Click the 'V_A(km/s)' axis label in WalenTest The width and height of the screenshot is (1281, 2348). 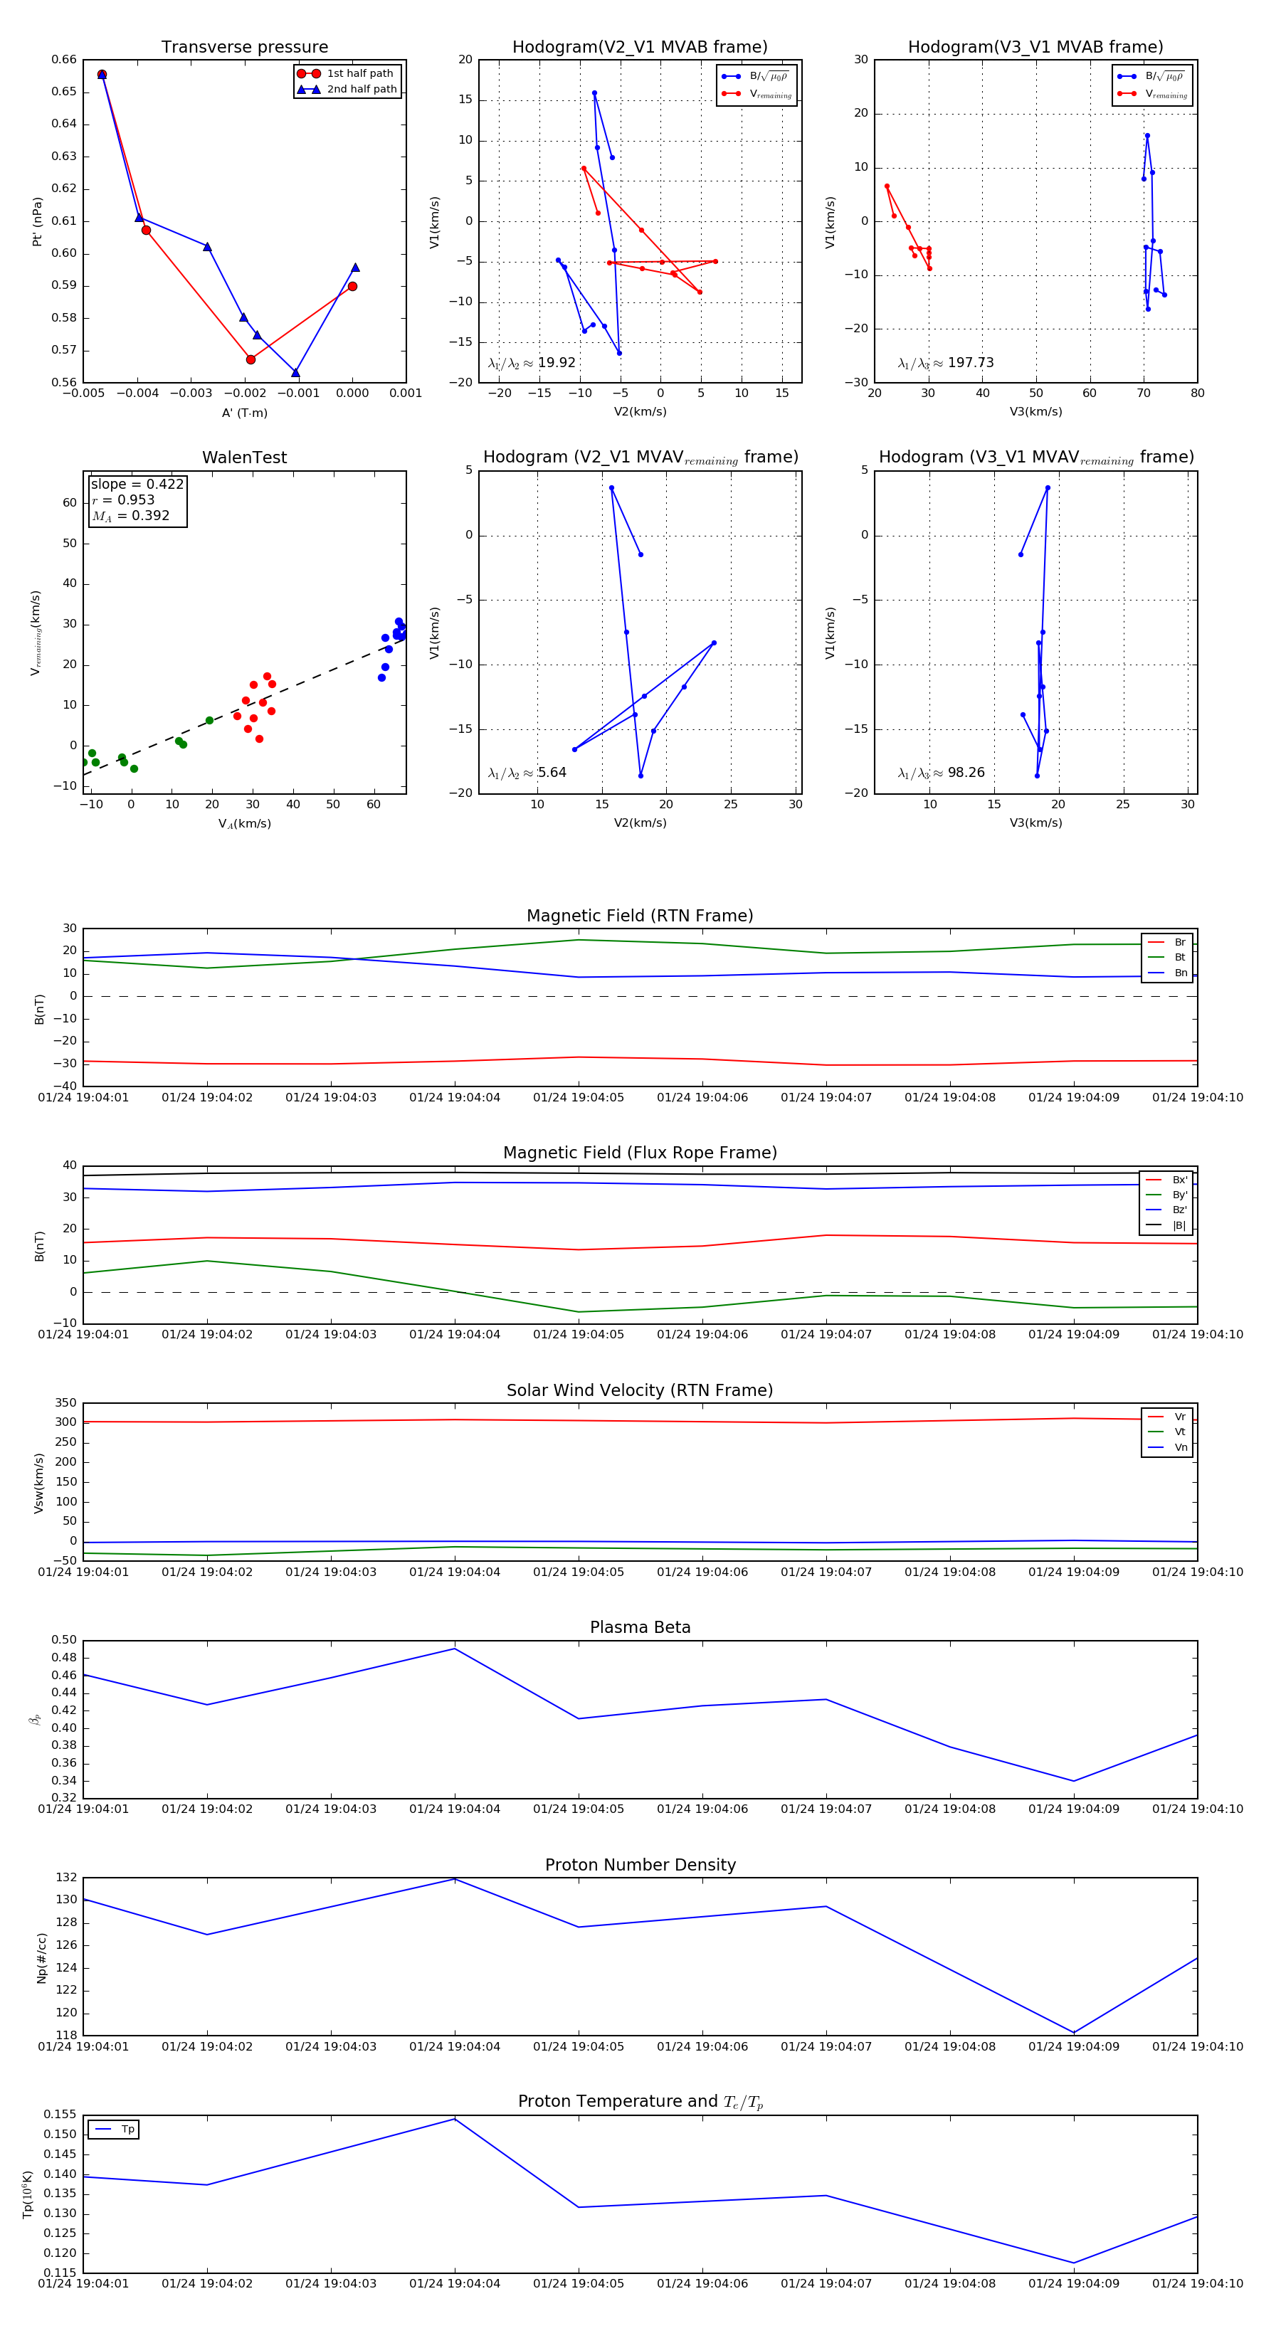click(x=244, y=824)
